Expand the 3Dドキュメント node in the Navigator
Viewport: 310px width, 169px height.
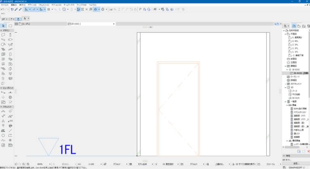click(x=285, y=84)
